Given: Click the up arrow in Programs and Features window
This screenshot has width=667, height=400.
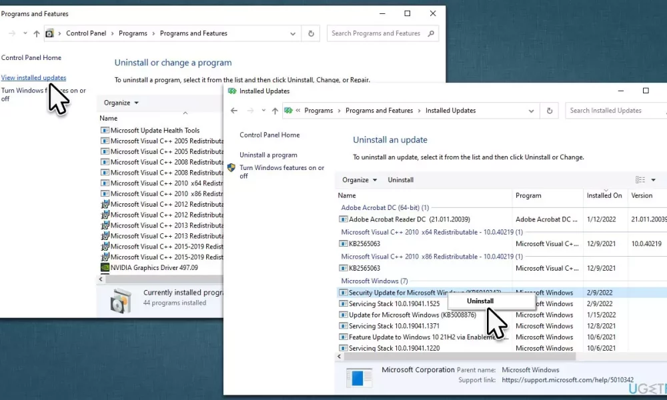Looking at the screenshot, I should point(37,33).
